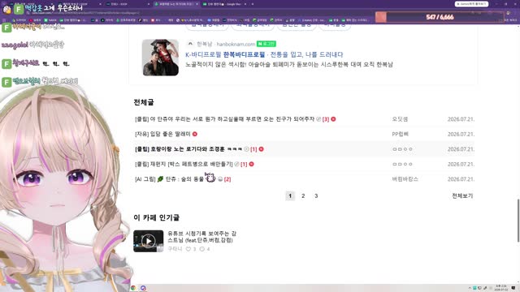Viewport: 520px width, 292px height.
Task: Click the red new badge beside 입담 좋은 post
Action: 195,134
